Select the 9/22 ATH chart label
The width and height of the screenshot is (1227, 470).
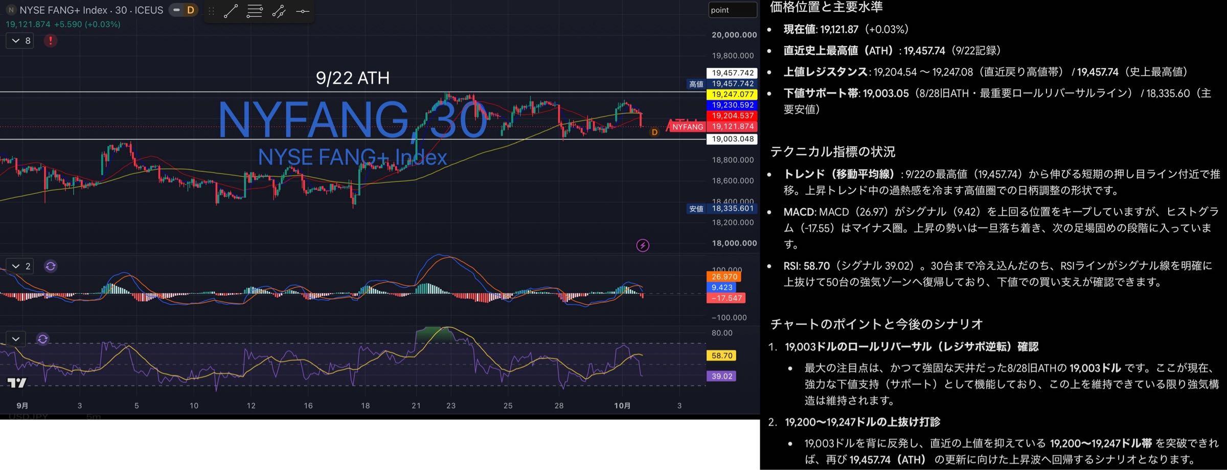tap(353, 78)
